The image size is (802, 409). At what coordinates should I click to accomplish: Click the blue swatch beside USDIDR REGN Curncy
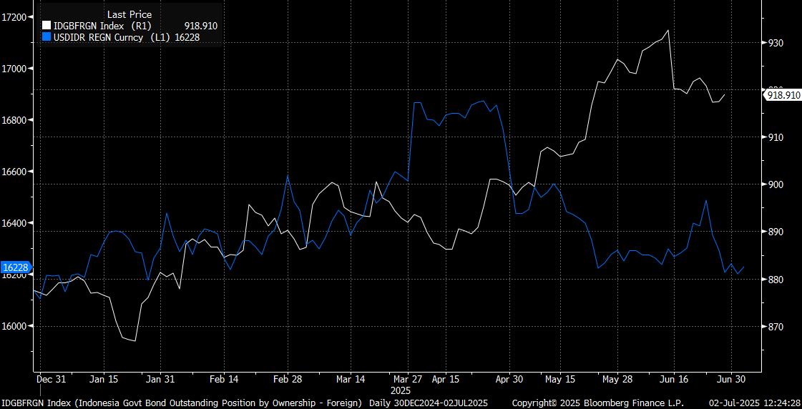[47, 36]
